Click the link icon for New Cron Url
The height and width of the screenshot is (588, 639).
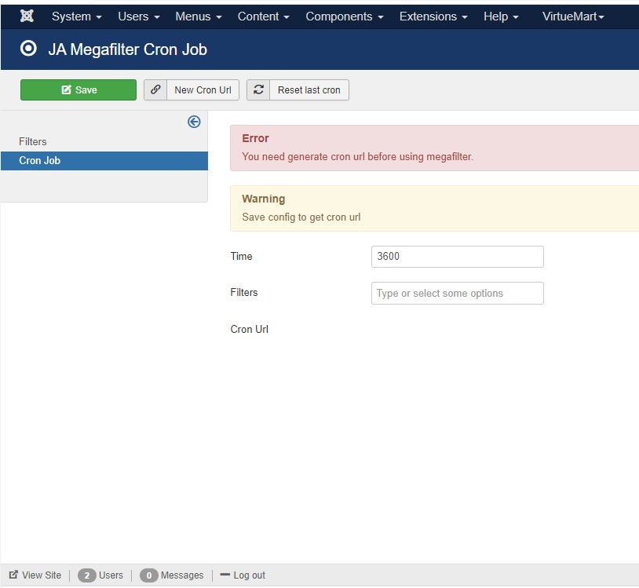155,89
